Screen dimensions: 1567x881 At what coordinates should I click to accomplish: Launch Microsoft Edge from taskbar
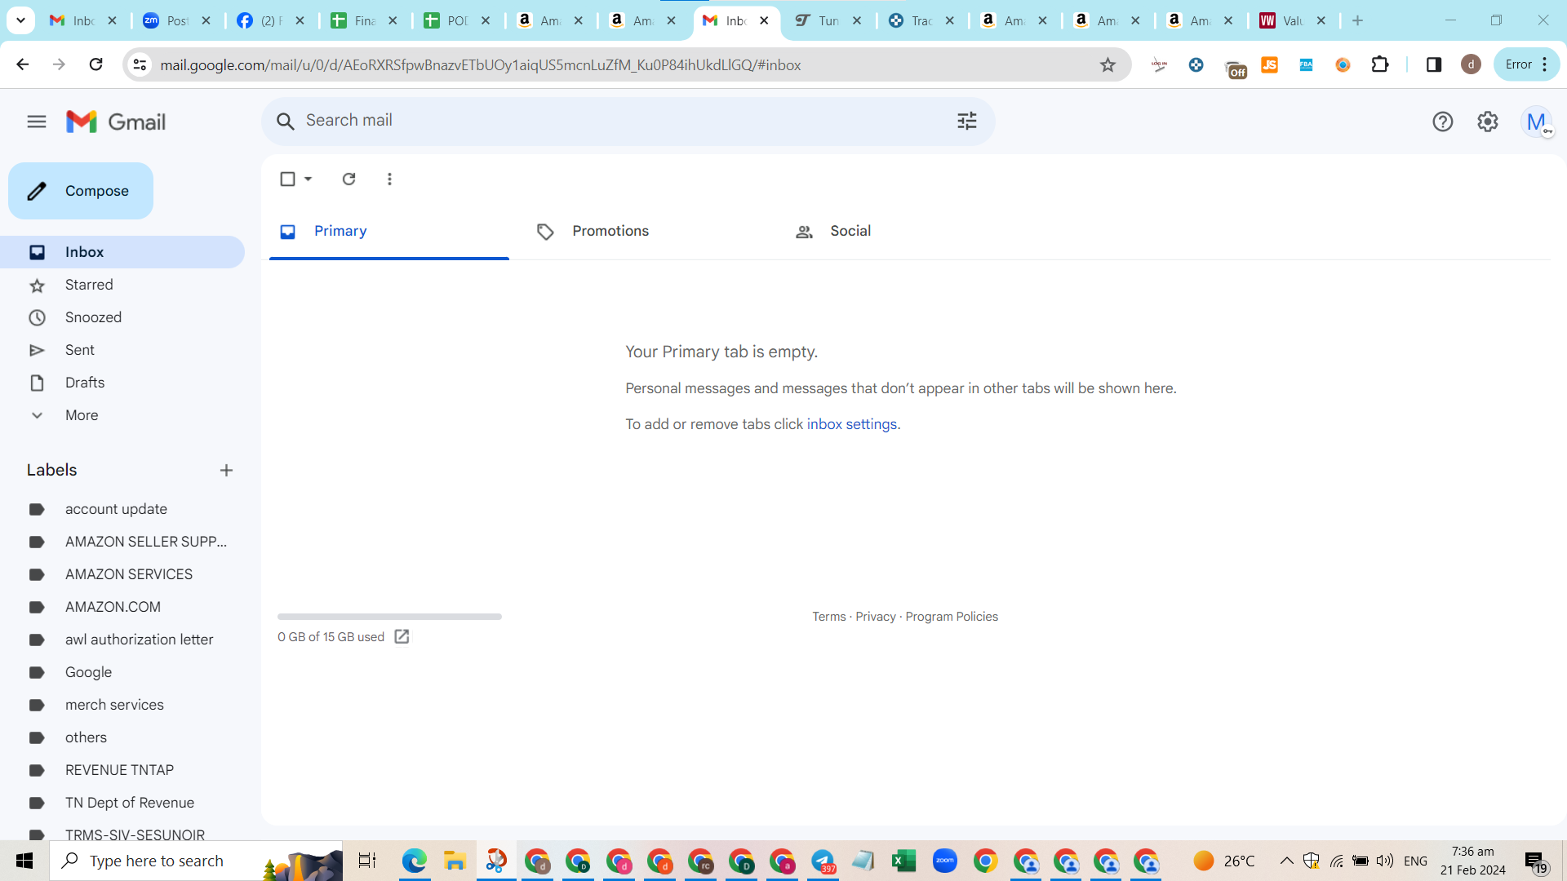pyautogui.click(x=415, y=861)
